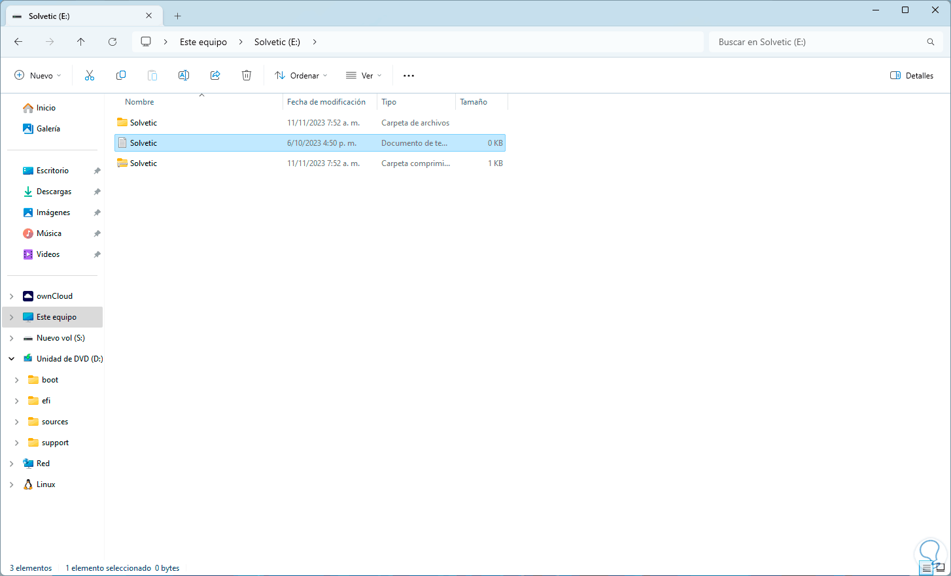Expand the Nuevo vol (S:) node

point(12,338)
